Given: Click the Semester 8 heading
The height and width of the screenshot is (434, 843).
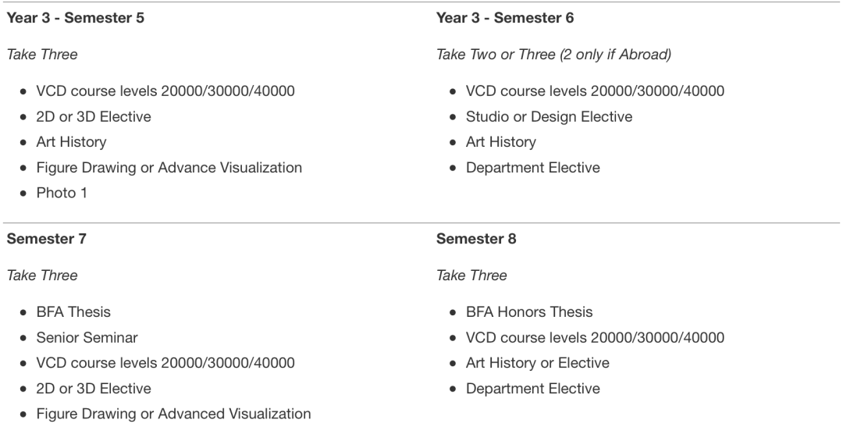Looking at the screenshot, I should pyautogui.click(x=476, y=239).
